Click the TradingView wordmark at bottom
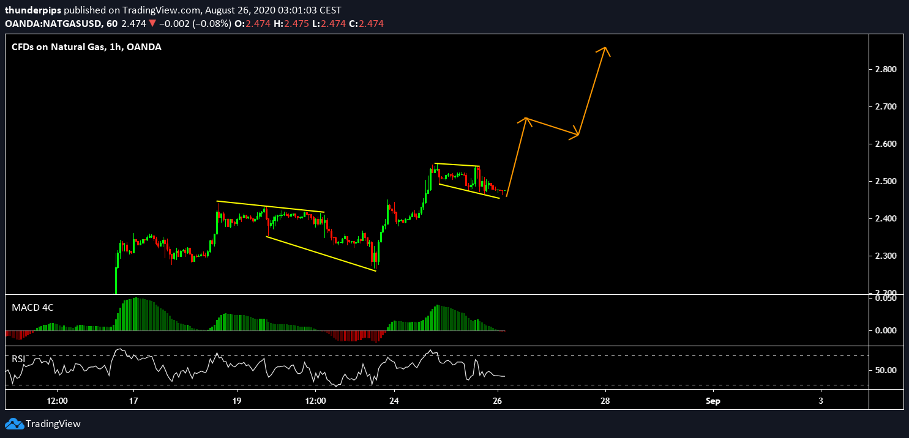 click(x=53, y=424)
